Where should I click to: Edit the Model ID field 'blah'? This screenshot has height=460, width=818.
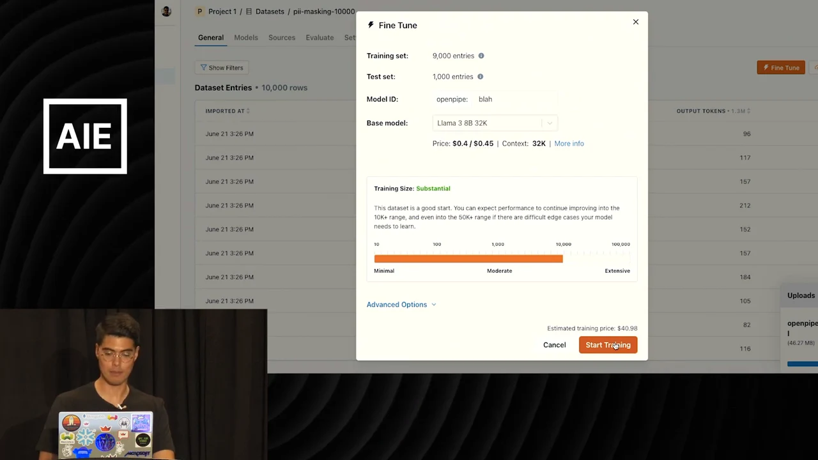click(x=516, y=99)
